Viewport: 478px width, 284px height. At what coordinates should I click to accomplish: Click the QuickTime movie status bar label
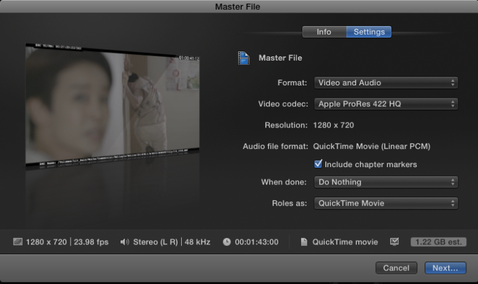click(x=345, y=242)
